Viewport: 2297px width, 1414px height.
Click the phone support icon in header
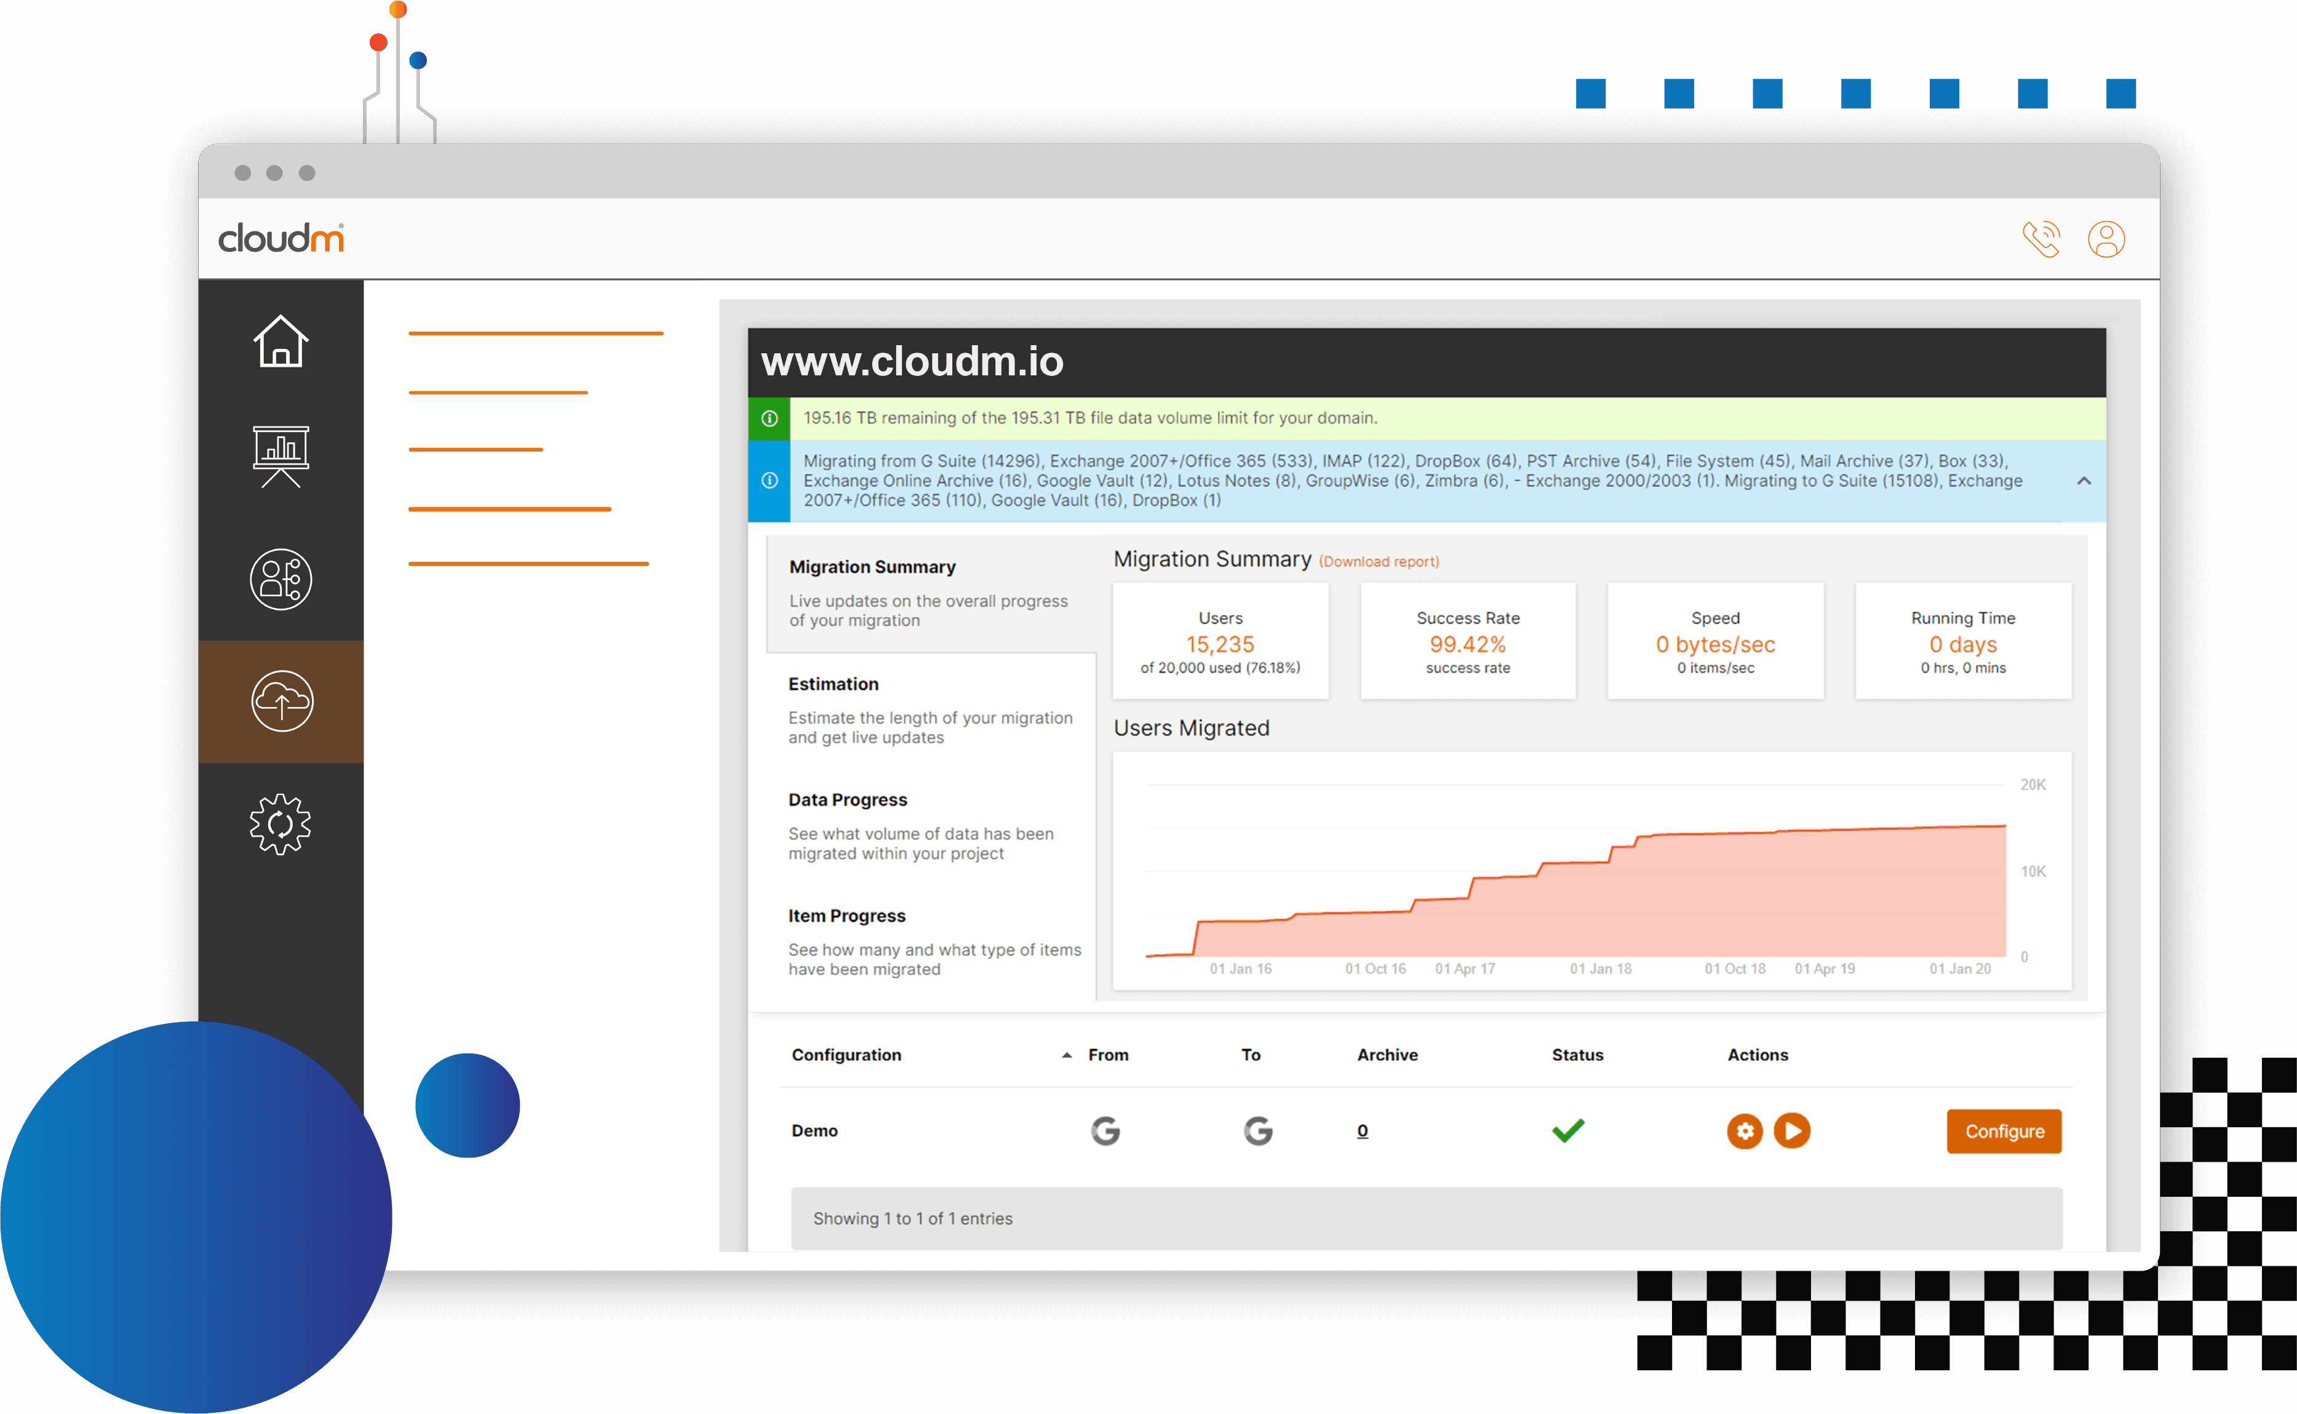coord(2041,239)
